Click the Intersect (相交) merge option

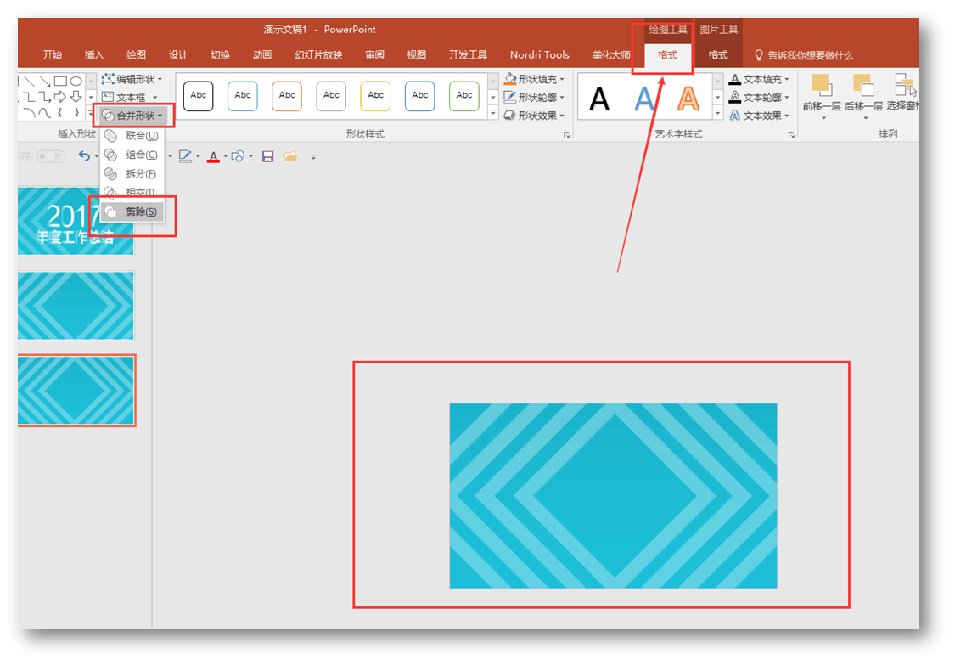click(132, 192)
